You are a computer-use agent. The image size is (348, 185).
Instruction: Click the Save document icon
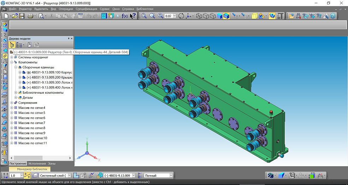(x=22, y=16)
